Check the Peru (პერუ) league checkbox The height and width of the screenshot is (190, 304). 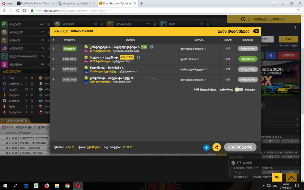32,106
